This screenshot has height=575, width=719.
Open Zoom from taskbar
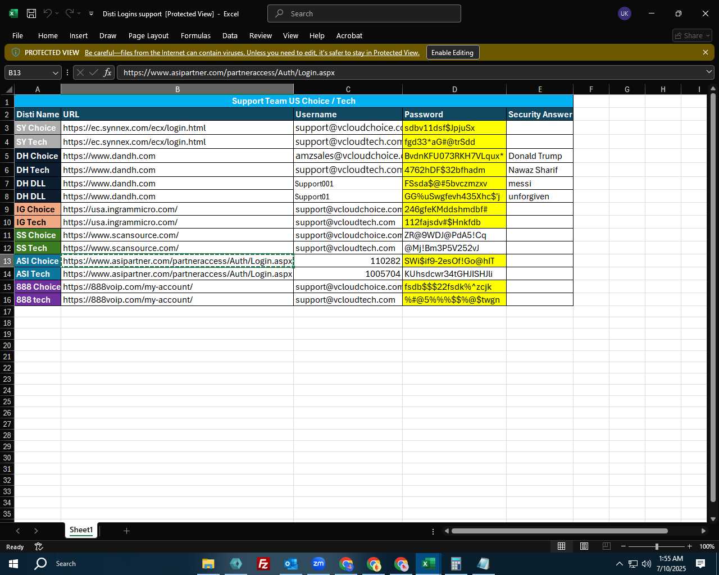(318, 564)
